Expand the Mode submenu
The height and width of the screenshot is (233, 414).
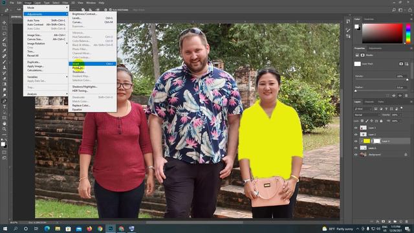46,8
